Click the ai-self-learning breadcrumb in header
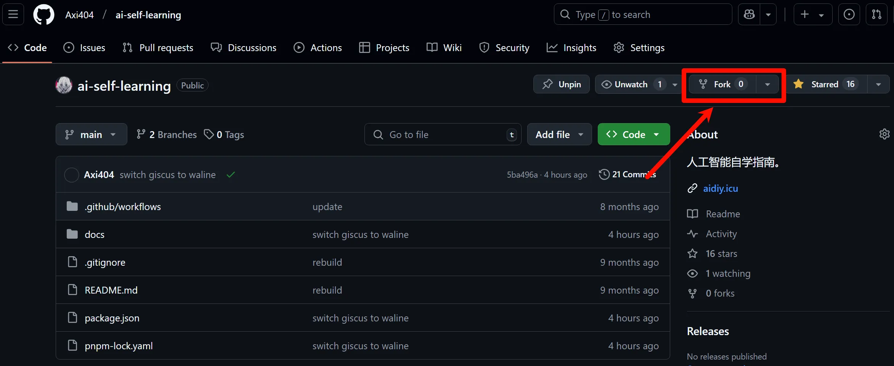This screenshot has height=366, width=894. pyautogui.click(x=148, y=15)
